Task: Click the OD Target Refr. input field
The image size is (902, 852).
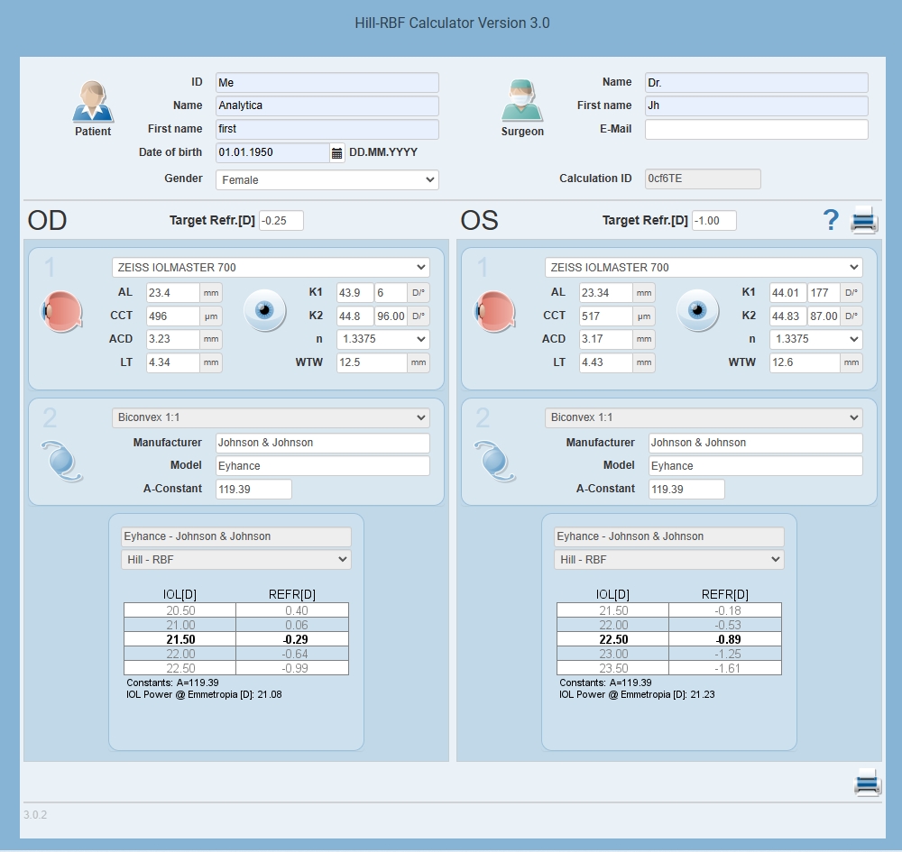Action: [281, 221]
